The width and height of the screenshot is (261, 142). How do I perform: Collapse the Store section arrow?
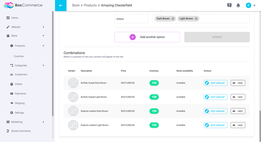[x=43, y=36]
